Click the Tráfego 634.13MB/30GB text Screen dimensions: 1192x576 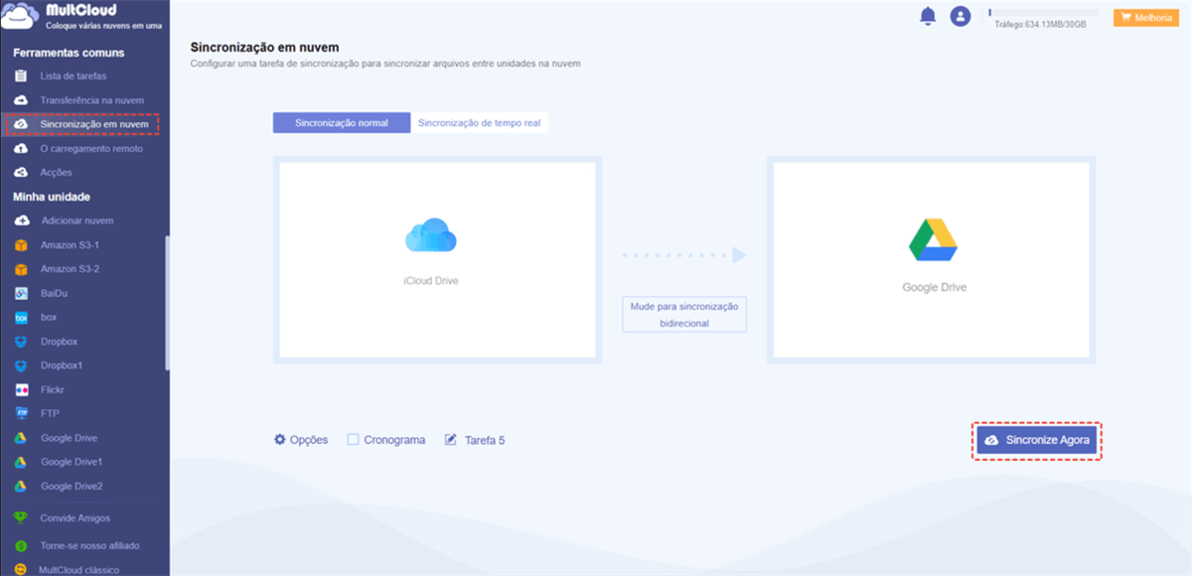point(1040,24)
